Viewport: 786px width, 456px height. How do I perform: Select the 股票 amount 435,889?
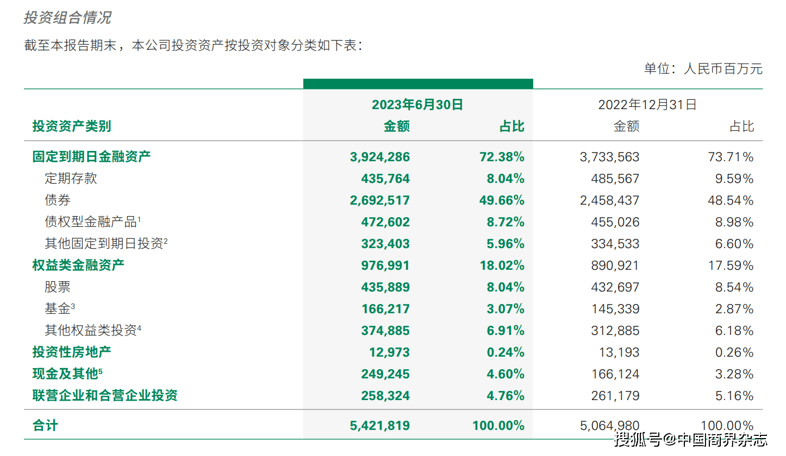point(385,287)
